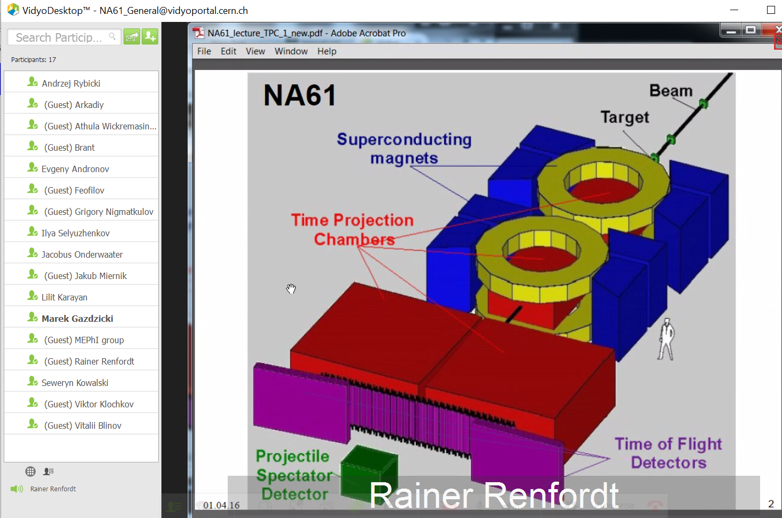Screen dimensions: 782x518
Task: Open the View menu in Acrobat
Action: pos(255,51)
